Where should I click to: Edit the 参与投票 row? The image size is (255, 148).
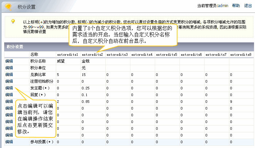[x=9, y=142]
